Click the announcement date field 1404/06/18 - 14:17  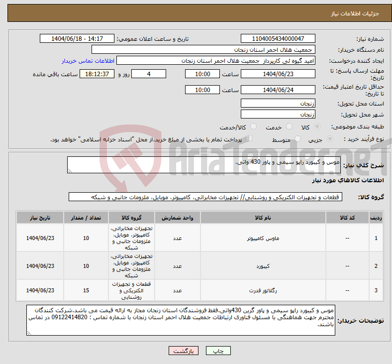pyautogui.click(x=77, y=38)
